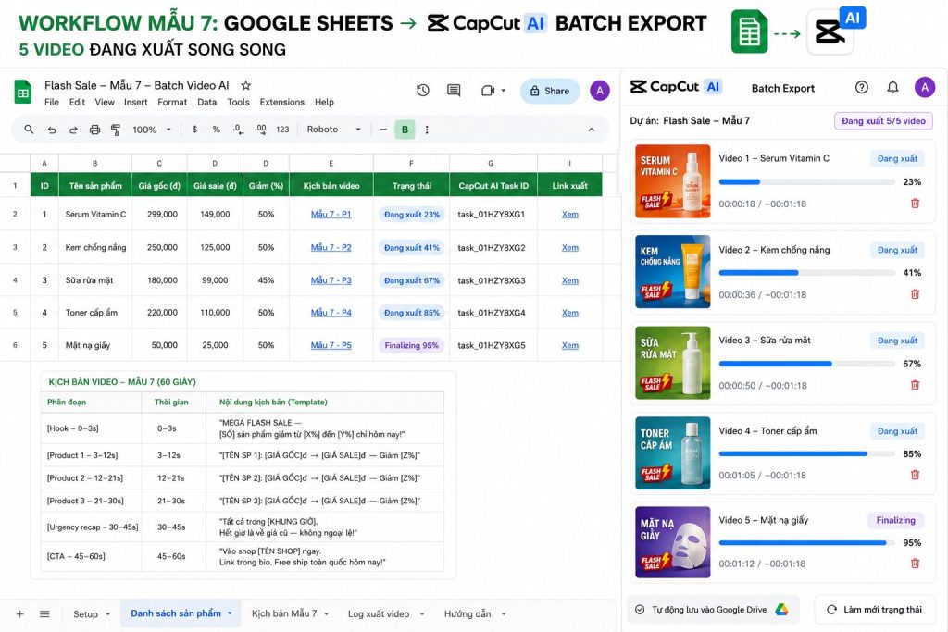Open the Extensions menu
Viewport: 948px width, 632px height.
coord(281,102)
